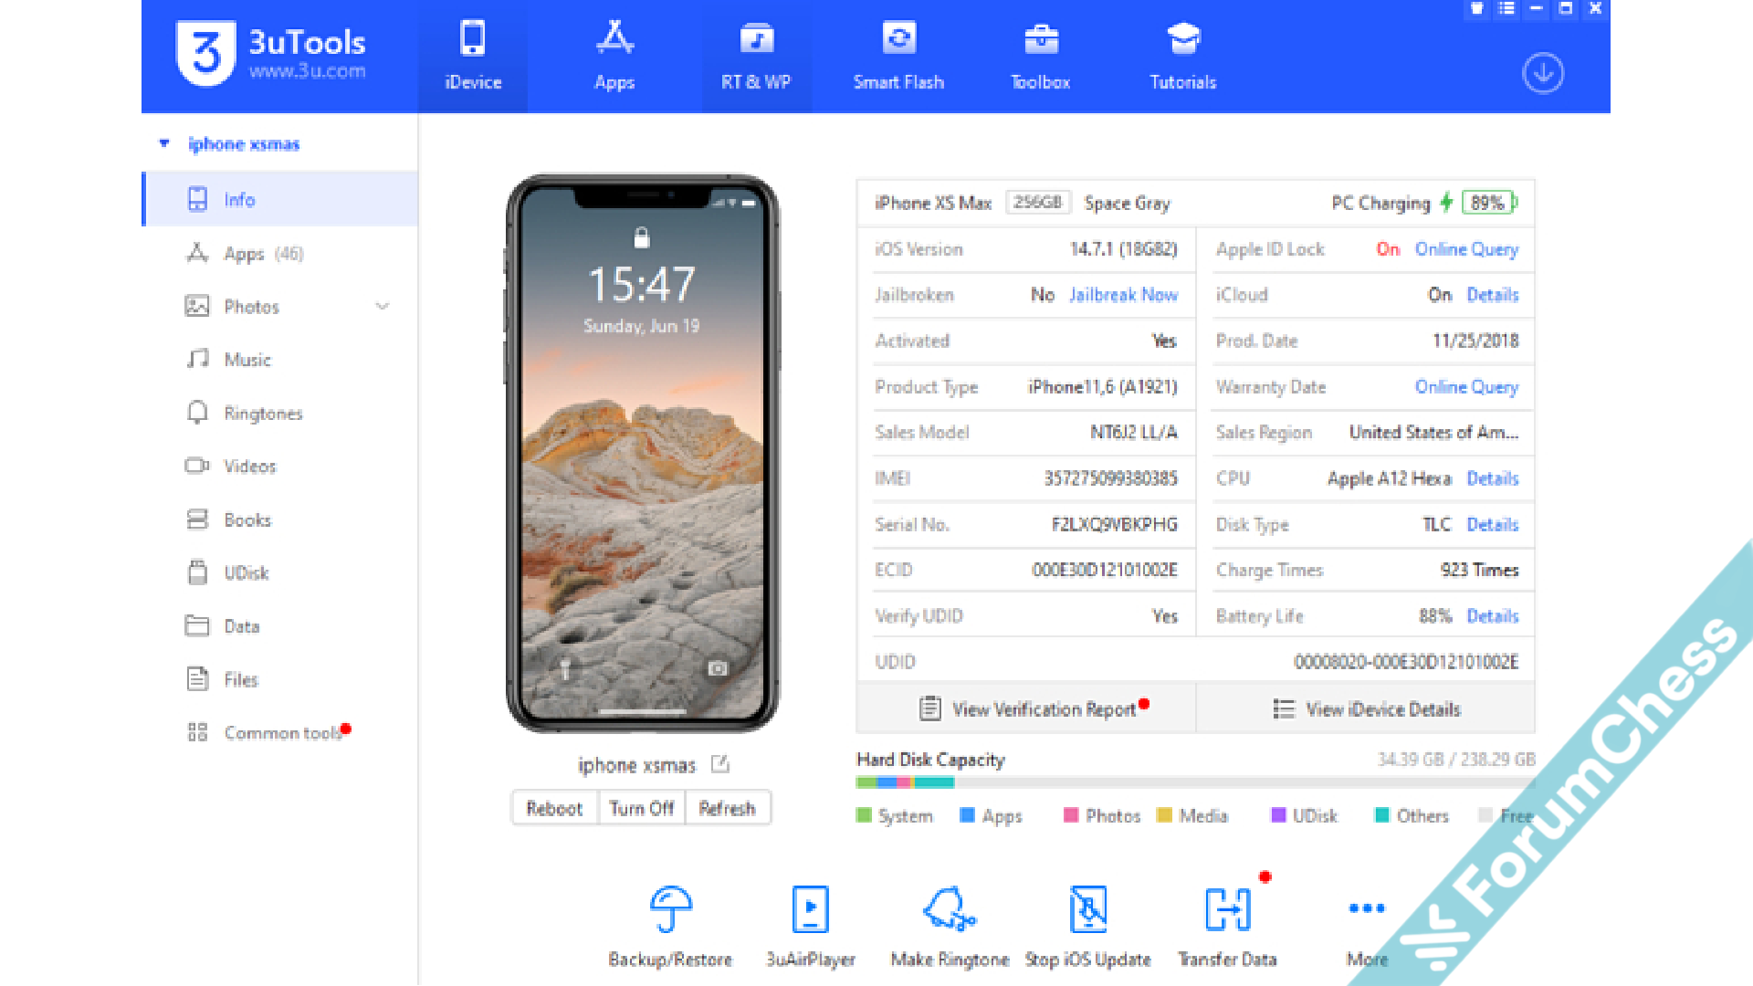The width and height of the screenshot is (1753, 986).
Task: Click Jailbreak Now link
Action: pyautogui.click(x=1123, y=295)
